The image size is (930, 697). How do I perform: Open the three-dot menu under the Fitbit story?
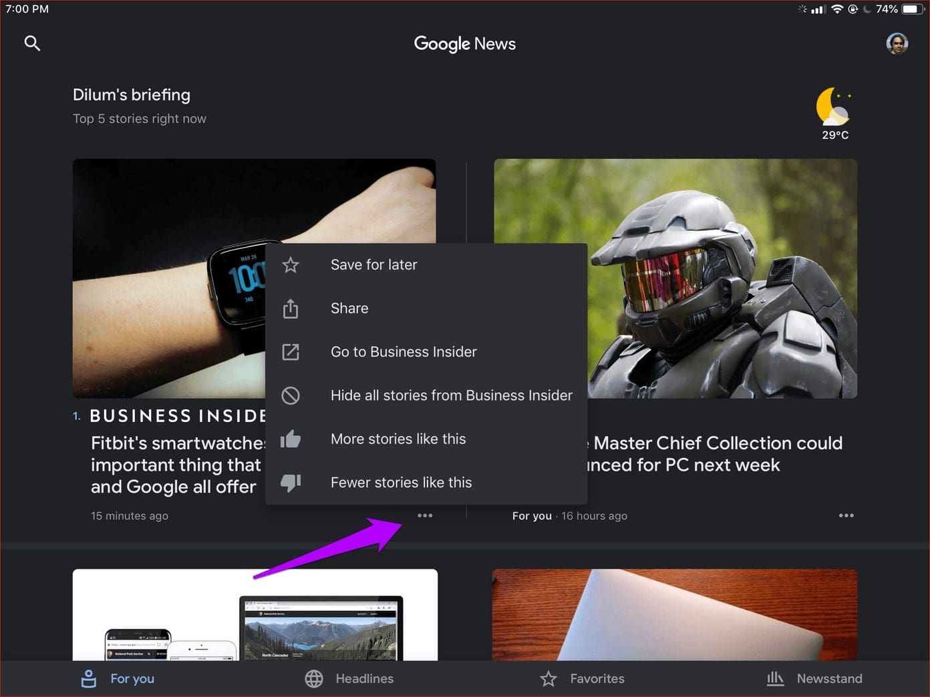tap(425, 515)
